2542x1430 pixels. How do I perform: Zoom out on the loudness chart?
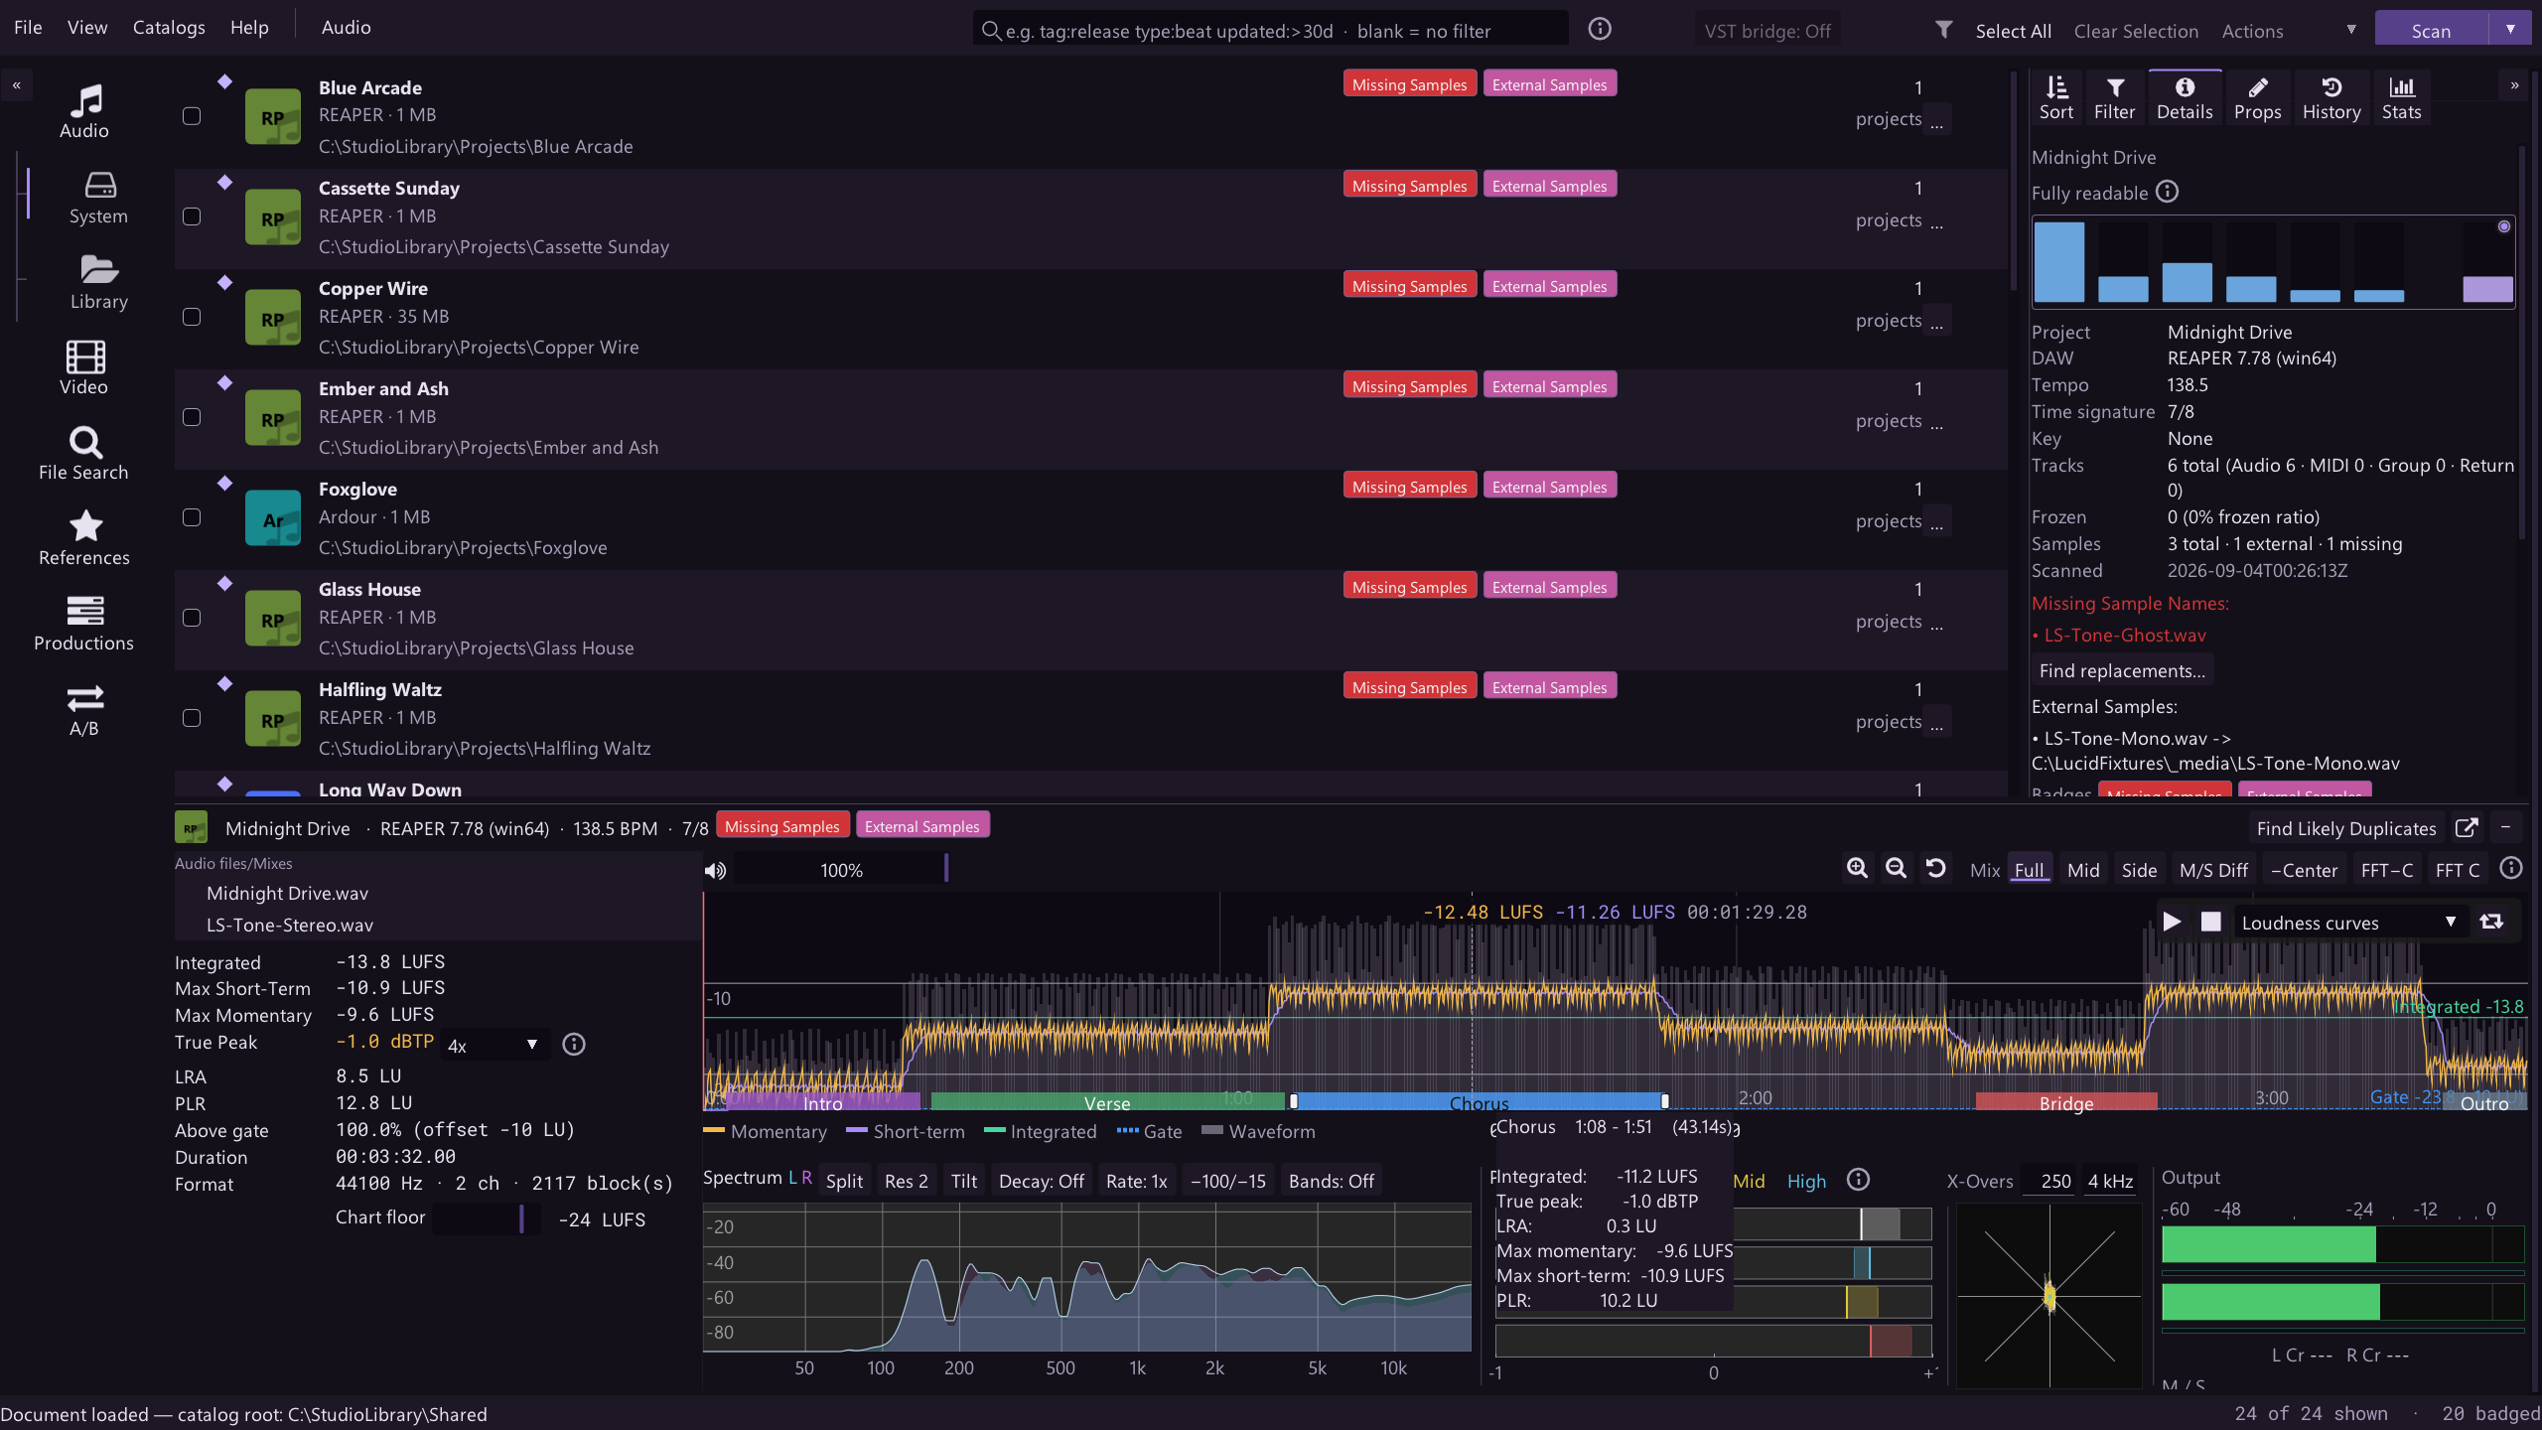point(1896,869)
